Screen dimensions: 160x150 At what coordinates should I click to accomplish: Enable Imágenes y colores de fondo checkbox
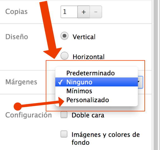pyautogui.click(x=64, y=134)
